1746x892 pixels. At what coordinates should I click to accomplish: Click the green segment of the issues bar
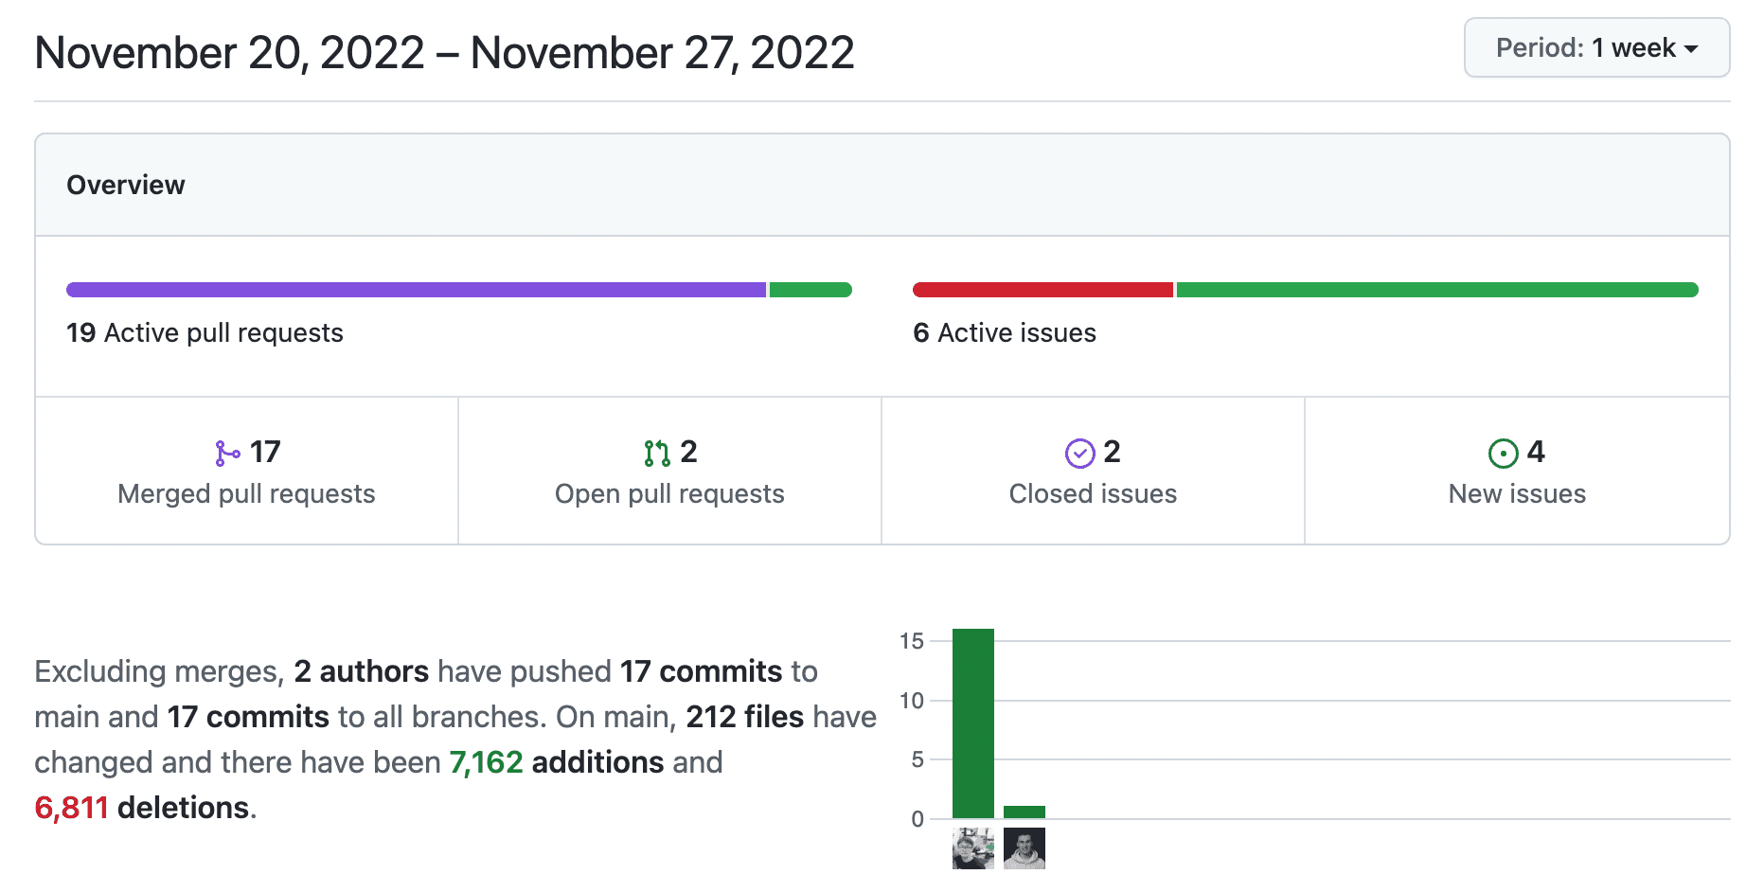click(1436, 290)
